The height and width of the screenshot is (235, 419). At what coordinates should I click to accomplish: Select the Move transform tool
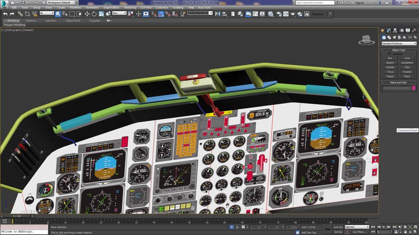coord(87,14)
